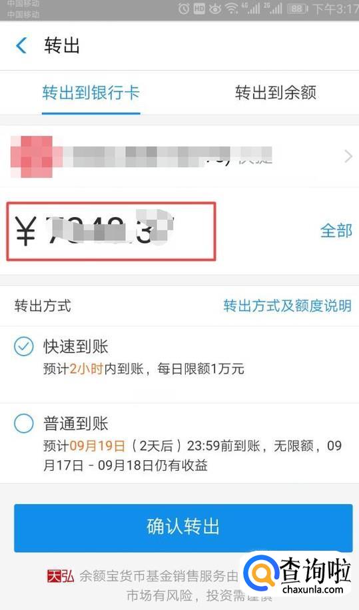Tap 全部 to transfer all
Image resolution: width=359 pixels, height=610 pixels.
(x=336, y=230)
